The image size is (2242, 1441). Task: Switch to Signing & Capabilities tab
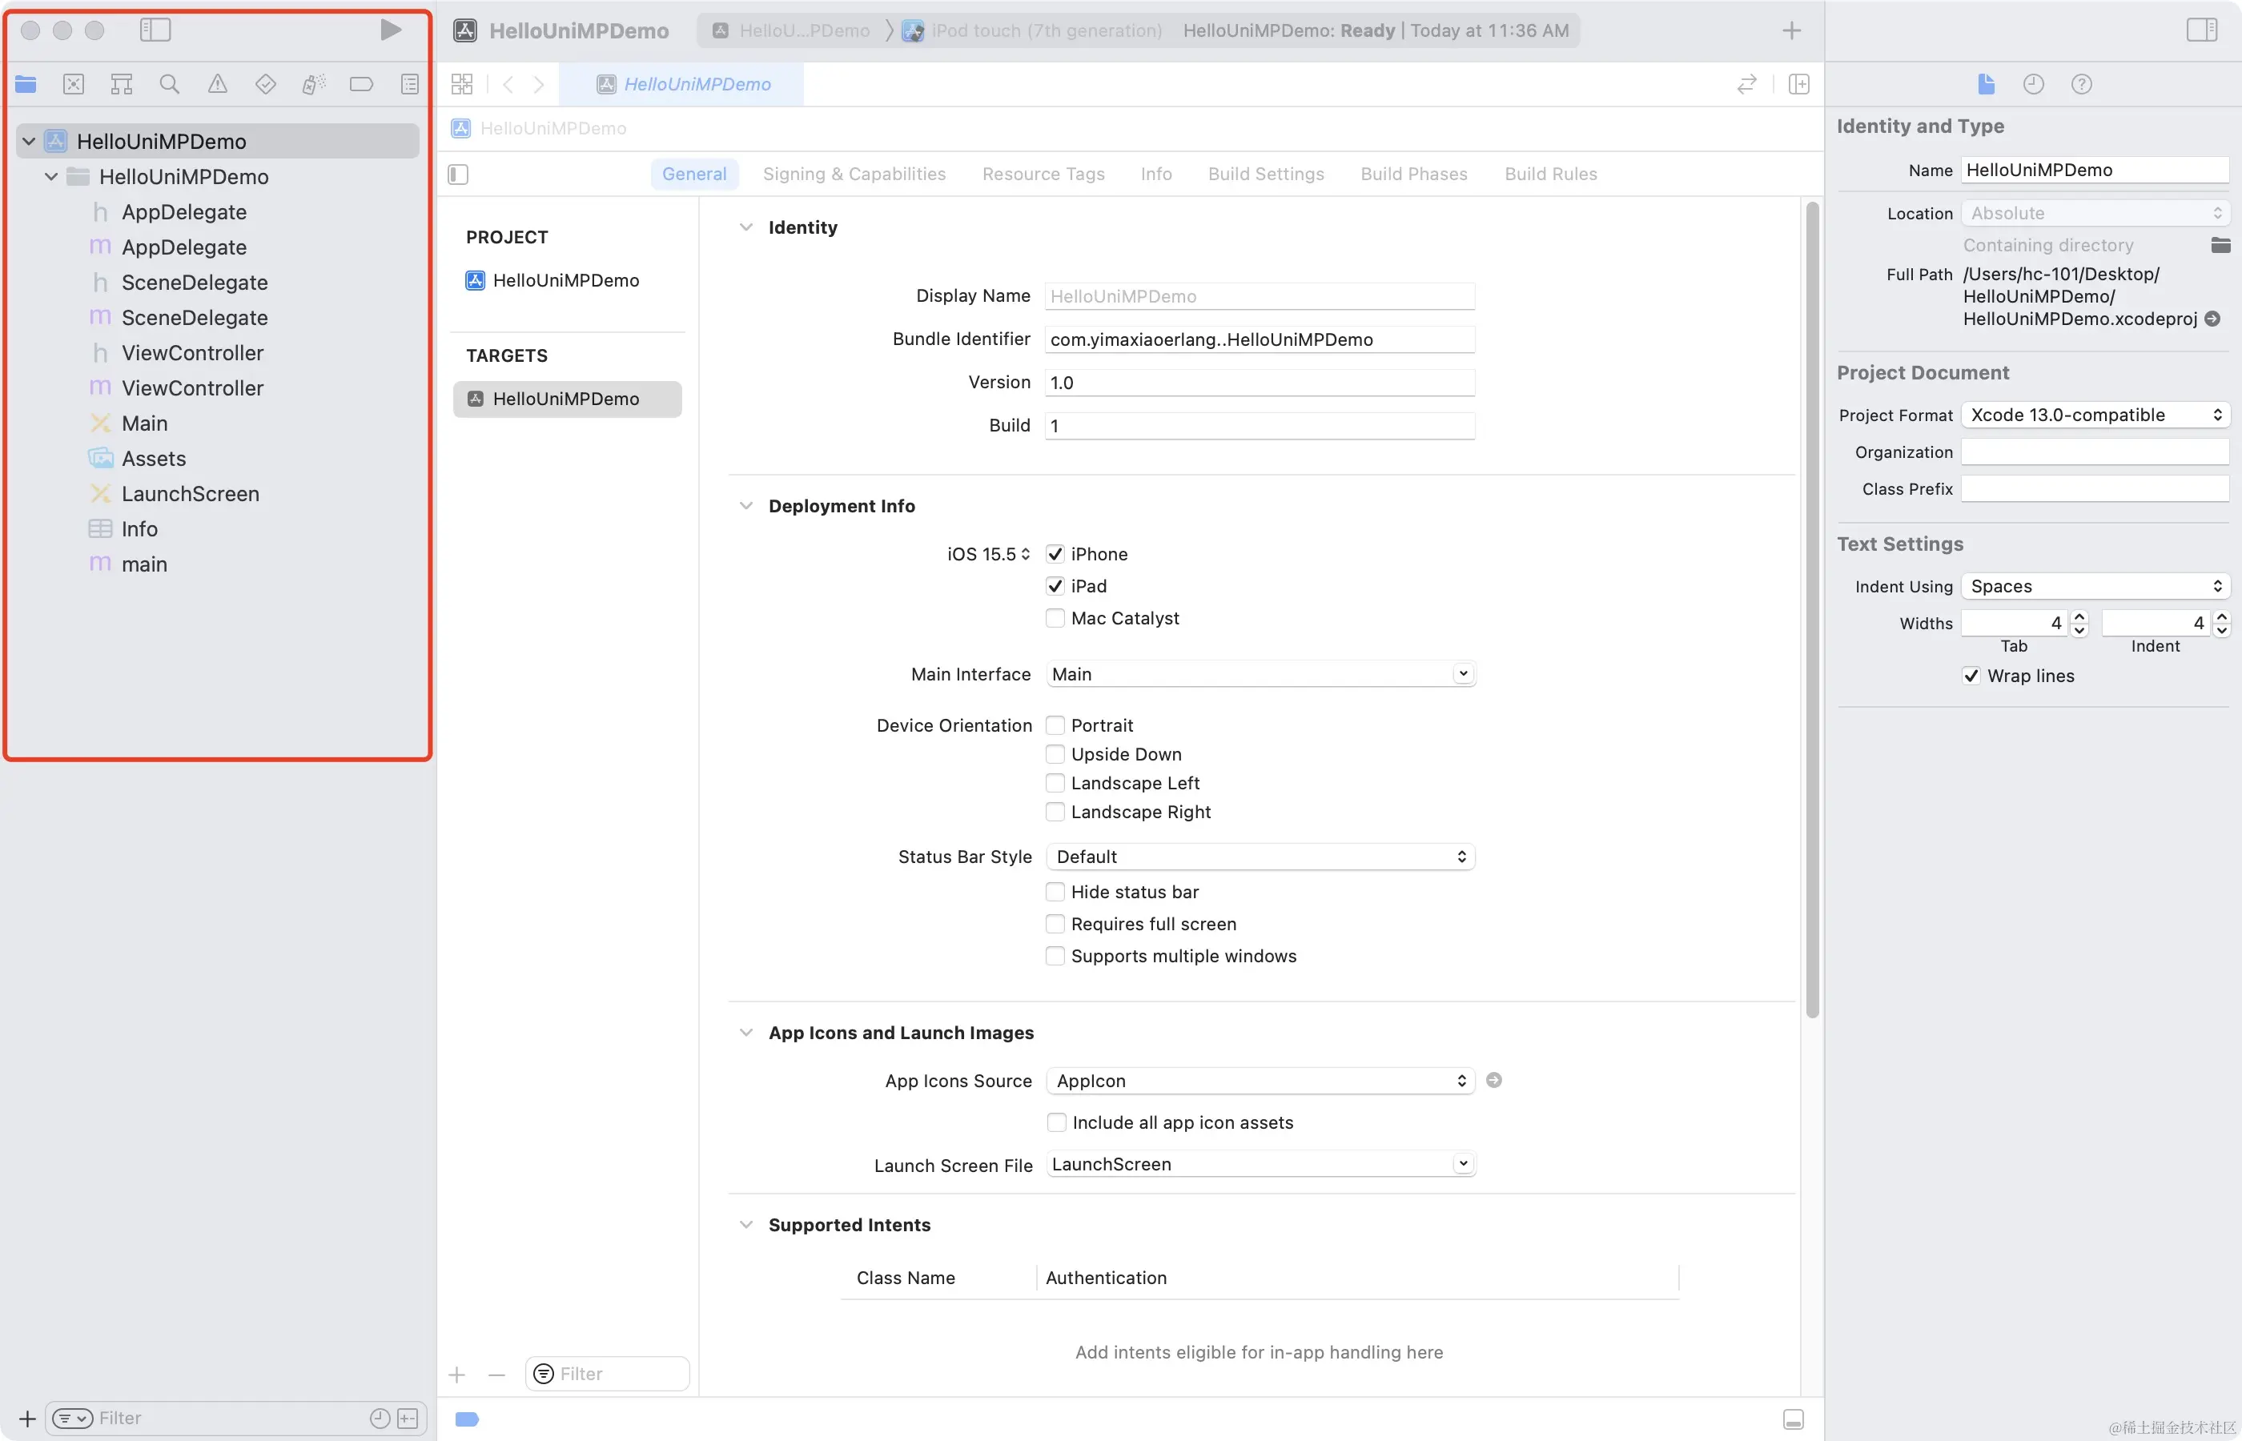(x=854, y=174)
